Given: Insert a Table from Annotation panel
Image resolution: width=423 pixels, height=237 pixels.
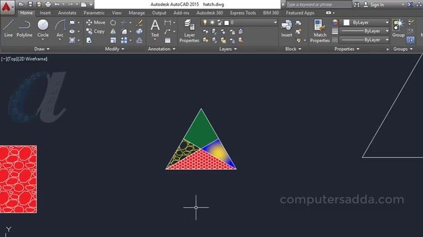Looking at the screenshot, I should [167, 40].
